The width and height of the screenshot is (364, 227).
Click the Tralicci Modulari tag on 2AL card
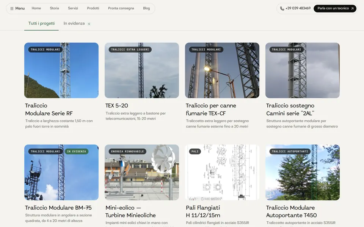point(287,50)
